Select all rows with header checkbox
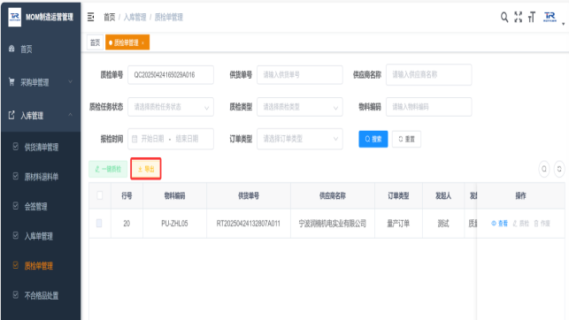Viewport: 569px width, 320px height. 99,195
